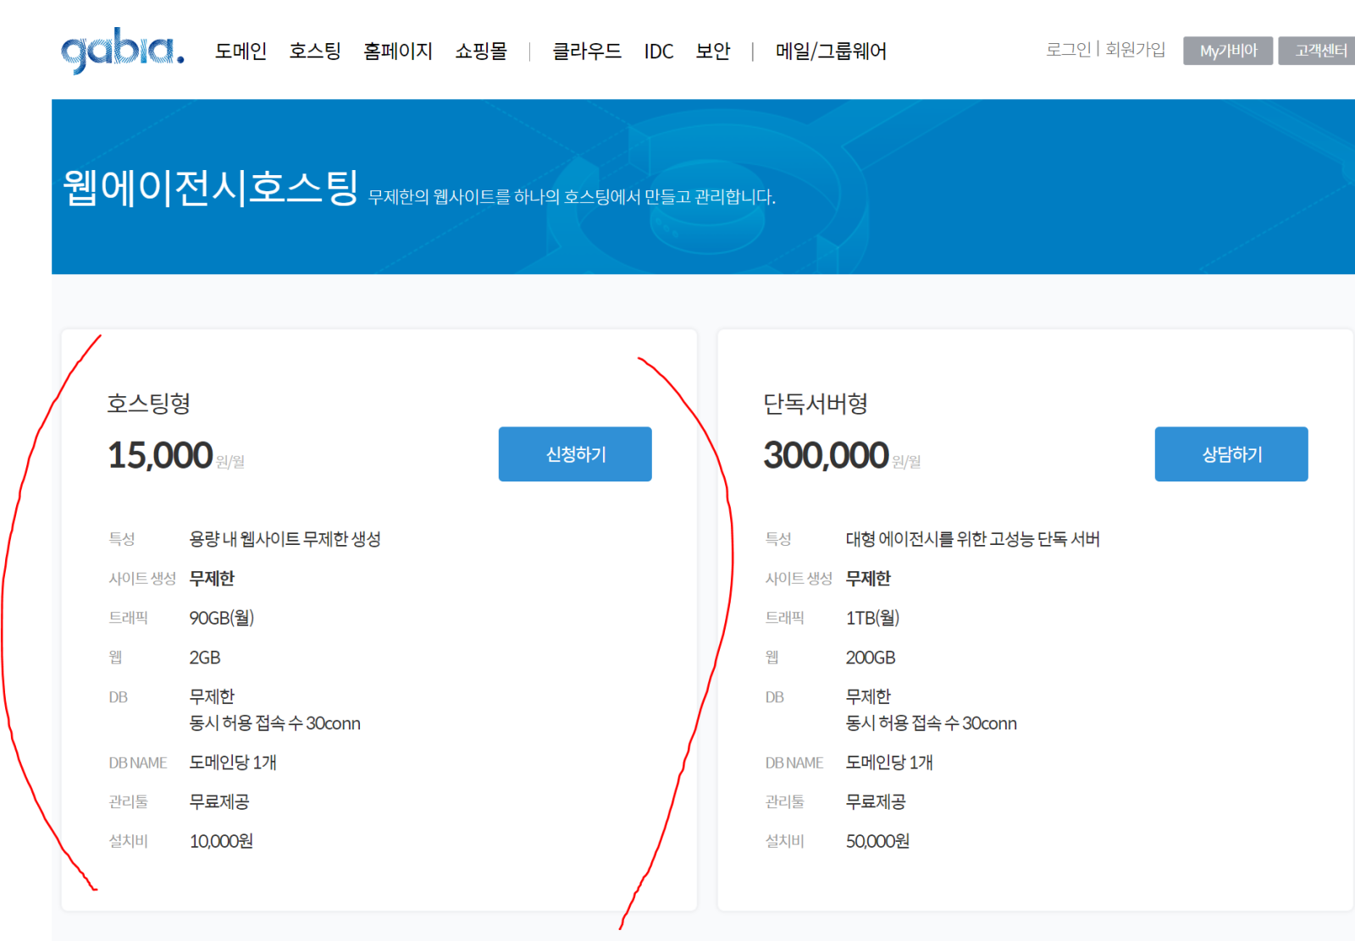Open 고객센터 button
1355x941 pixels.
coord(1319,51)
